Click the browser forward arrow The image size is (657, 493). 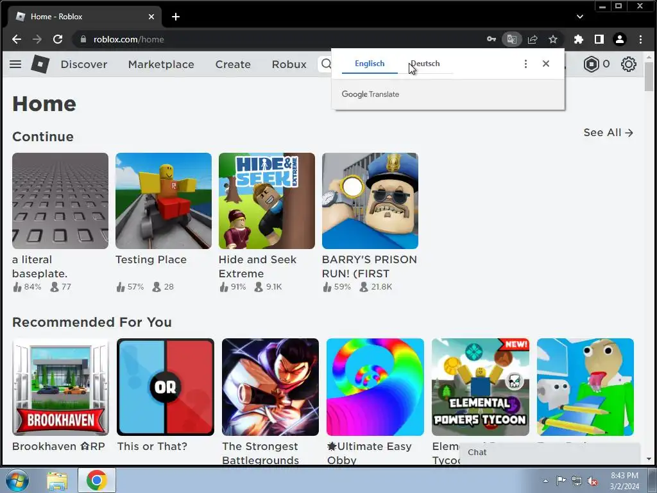pyautogui.click(x=37, y=39)
